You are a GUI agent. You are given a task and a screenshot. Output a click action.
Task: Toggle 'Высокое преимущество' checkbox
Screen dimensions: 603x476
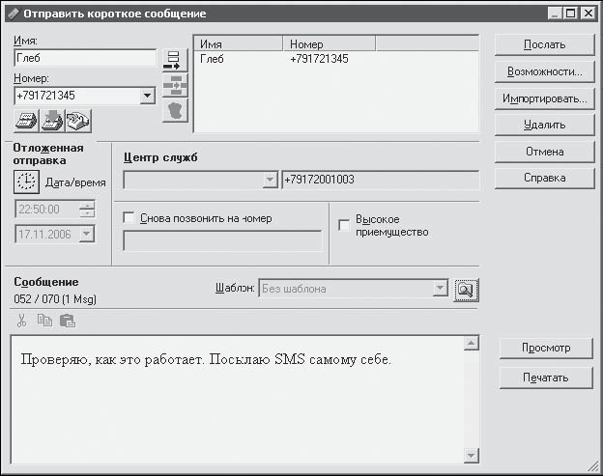point(344,225)
